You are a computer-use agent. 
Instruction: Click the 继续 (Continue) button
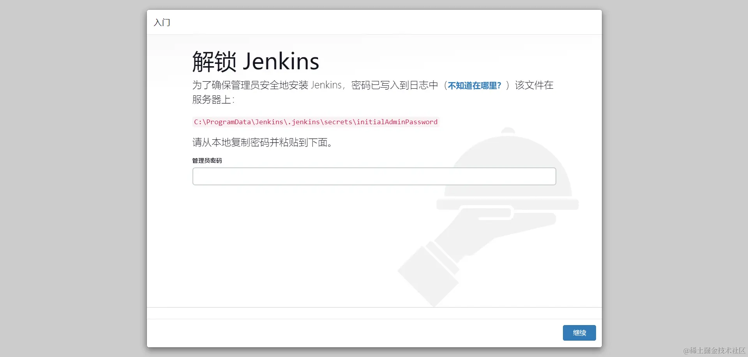(x=579, y=333)
